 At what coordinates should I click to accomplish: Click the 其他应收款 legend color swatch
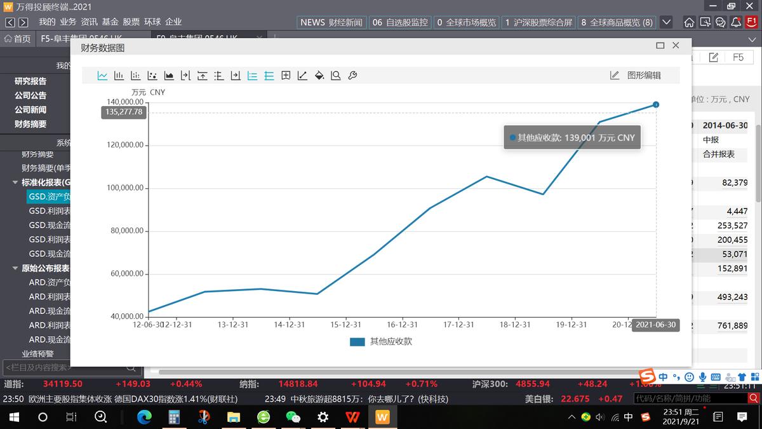[x=358, y=341]
